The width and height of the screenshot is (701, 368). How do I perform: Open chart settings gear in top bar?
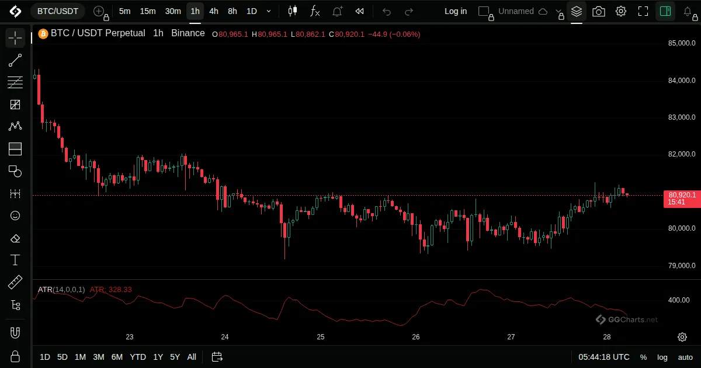click(621, 11)
